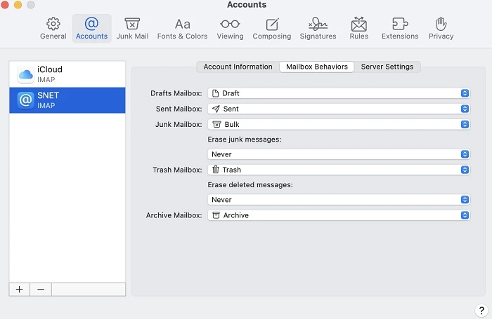Image resolution: width=492 pixels, height=319 pixels.
Task: Open General preferences gear icon
Action: tap(53, 24)
